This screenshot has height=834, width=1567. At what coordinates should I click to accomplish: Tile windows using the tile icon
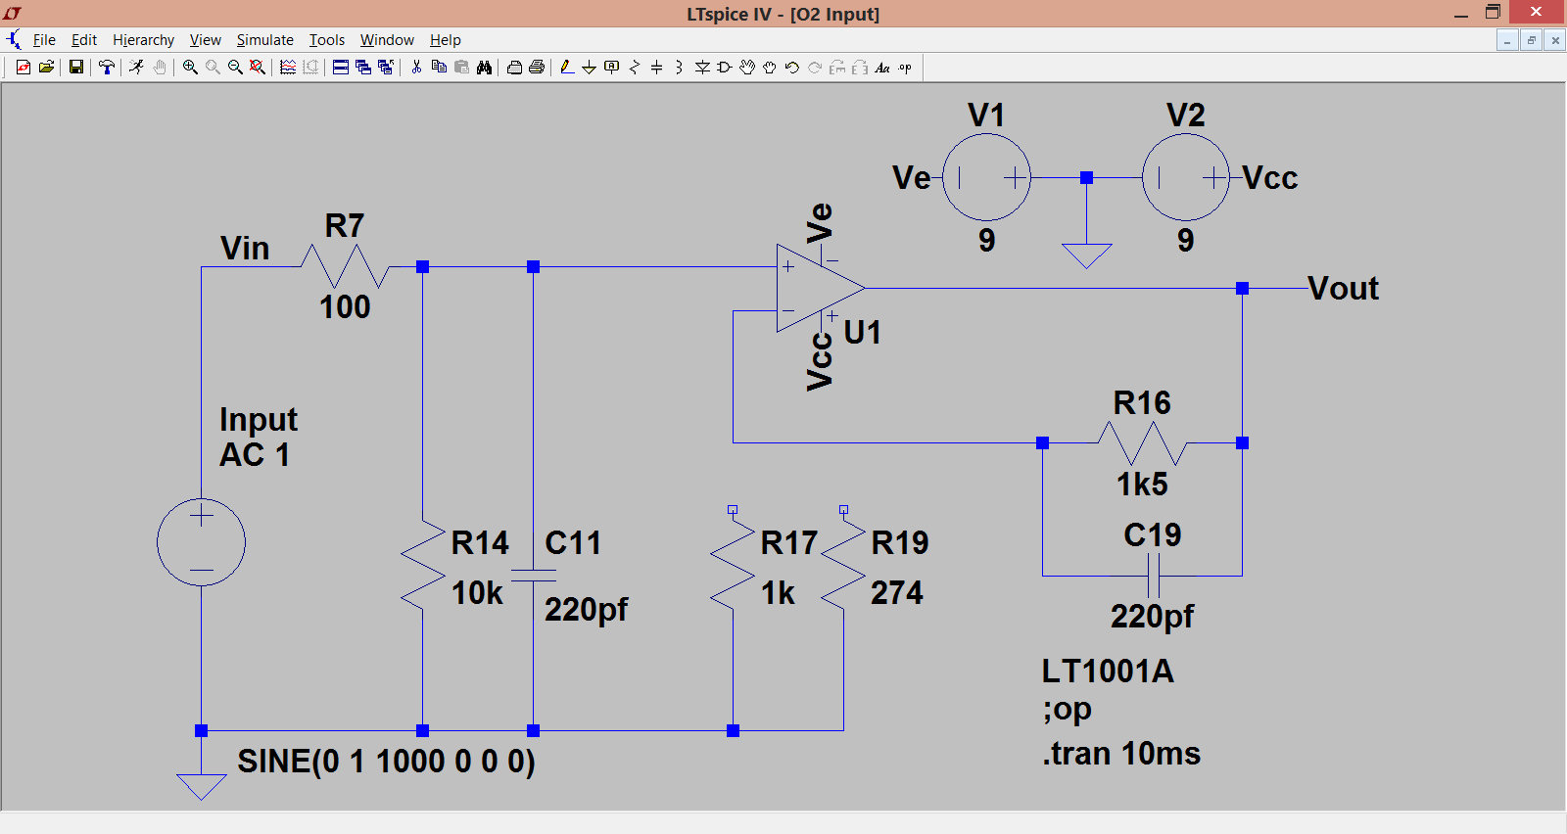pyautogui.click(x=340, y=67)
